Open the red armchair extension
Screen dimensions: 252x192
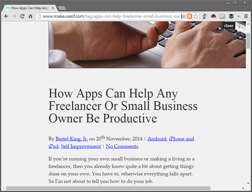click(213, 16)
